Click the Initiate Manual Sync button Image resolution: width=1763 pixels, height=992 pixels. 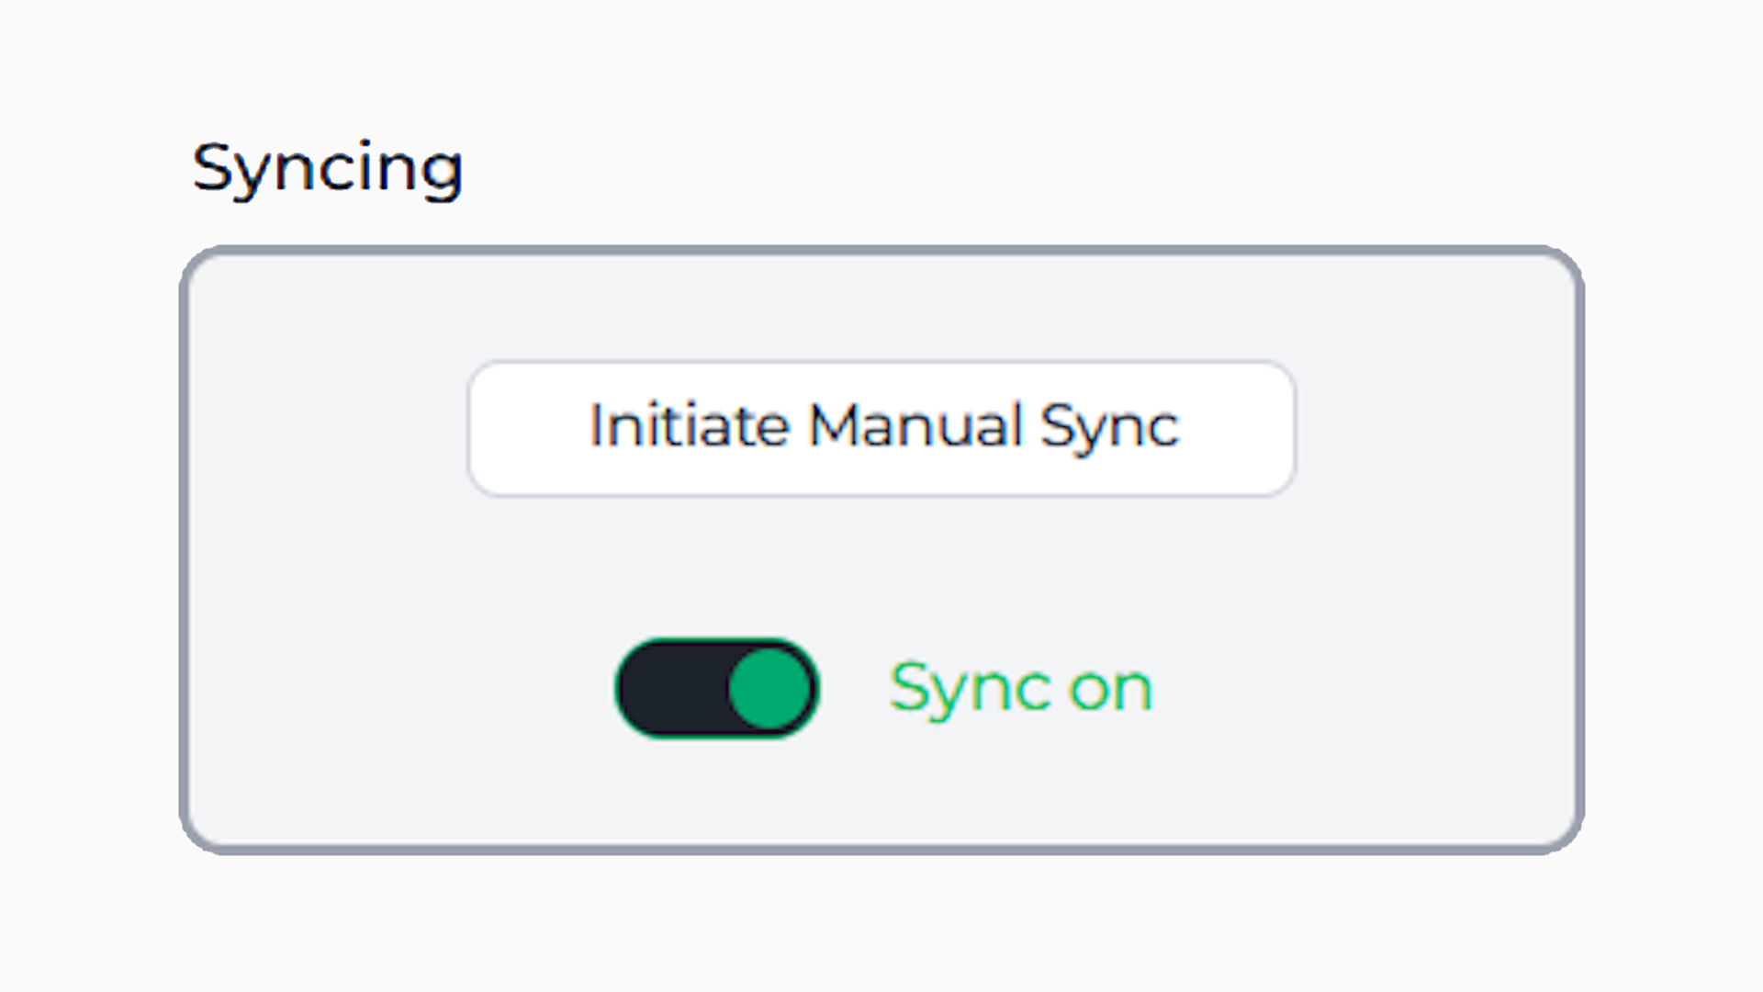click(x=883, y=425)
